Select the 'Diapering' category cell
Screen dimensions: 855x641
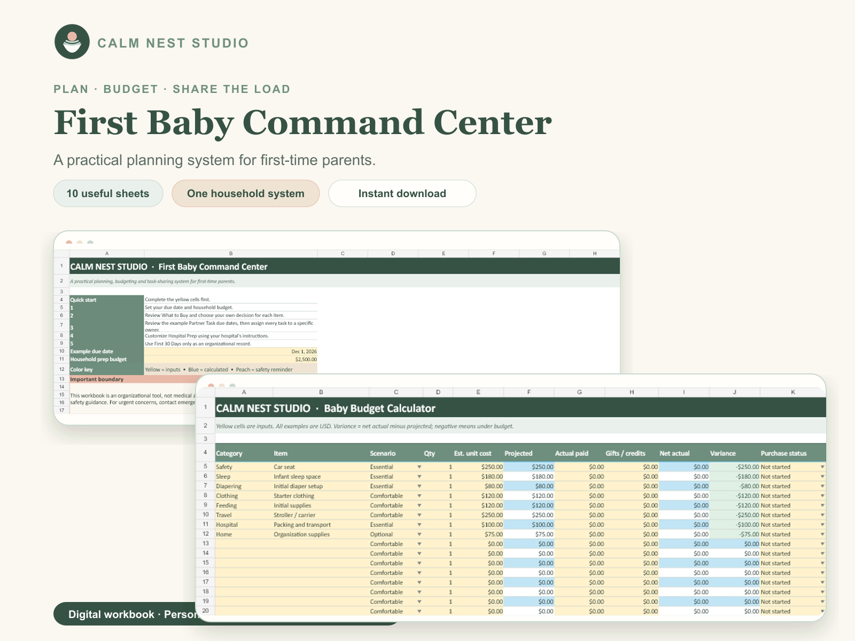click(244, 486)
